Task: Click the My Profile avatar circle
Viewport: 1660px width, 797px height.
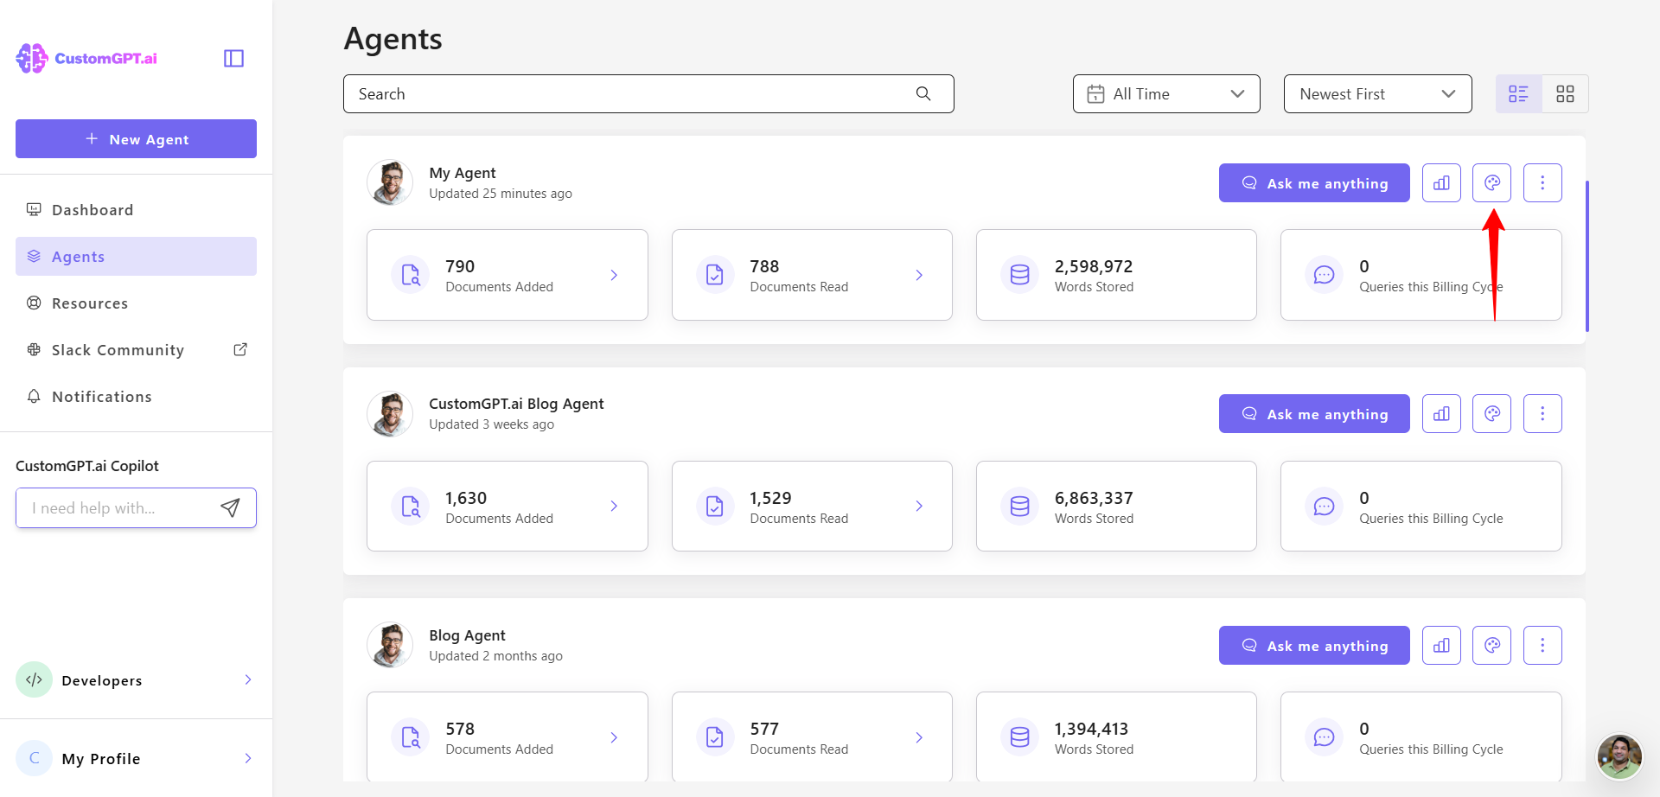Action: (x=35, y=758)
